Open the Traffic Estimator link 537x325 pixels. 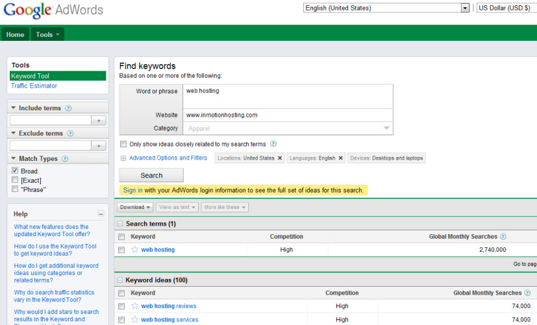(34, 86)
